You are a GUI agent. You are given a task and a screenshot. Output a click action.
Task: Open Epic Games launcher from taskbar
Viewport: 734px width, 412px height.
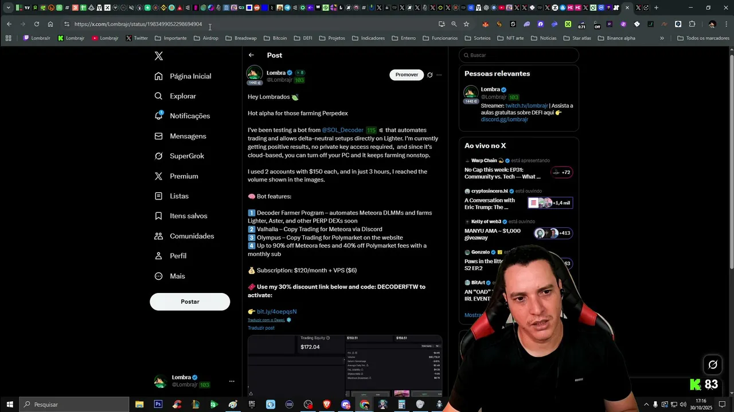[x=252, y=405]
